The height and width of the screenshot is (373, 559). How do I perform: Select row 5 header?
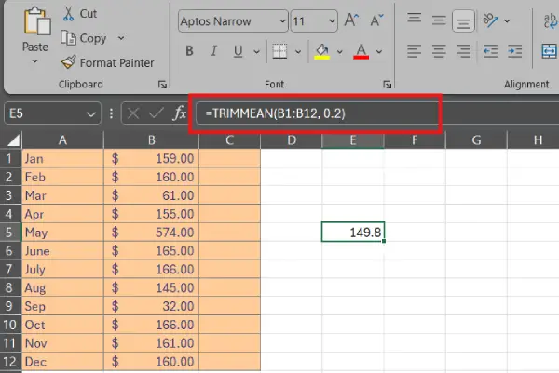(9, 233)
